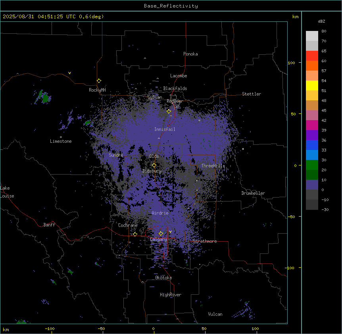This screenshot has width=342, height=334.
Task: Click the white plus marker west of Drumheller area
Action: 243,149
